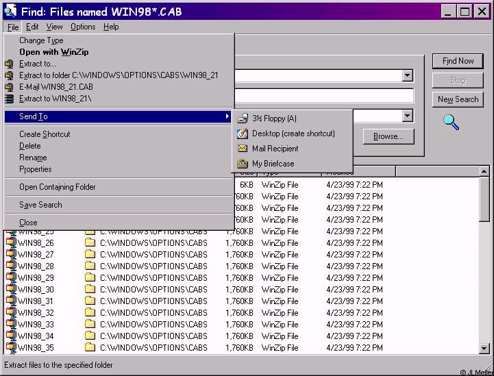Screen dimensions: 494x376
Task: Click the Mail Recipient envelope icon
Action: [243, 149]
